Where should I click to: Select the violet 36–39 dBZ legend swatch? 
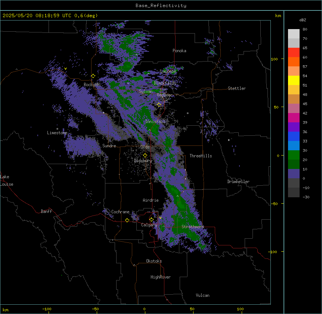point(294,127)
